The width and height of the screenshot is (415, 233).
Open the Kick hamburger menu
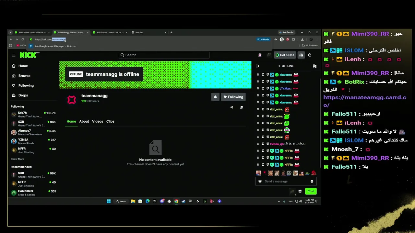(x=14, y=55)
